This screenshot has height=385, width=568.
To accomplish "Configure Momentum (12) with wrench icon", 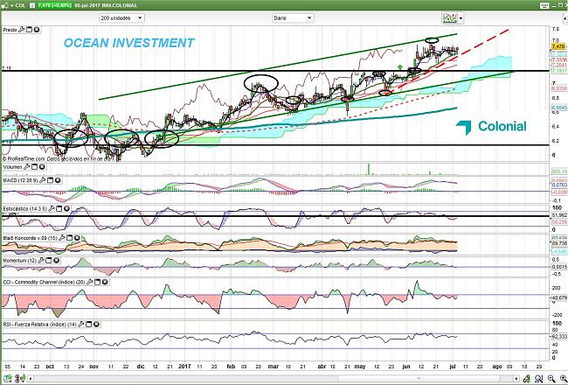I will pyautogui.click(x=41, y=261).
